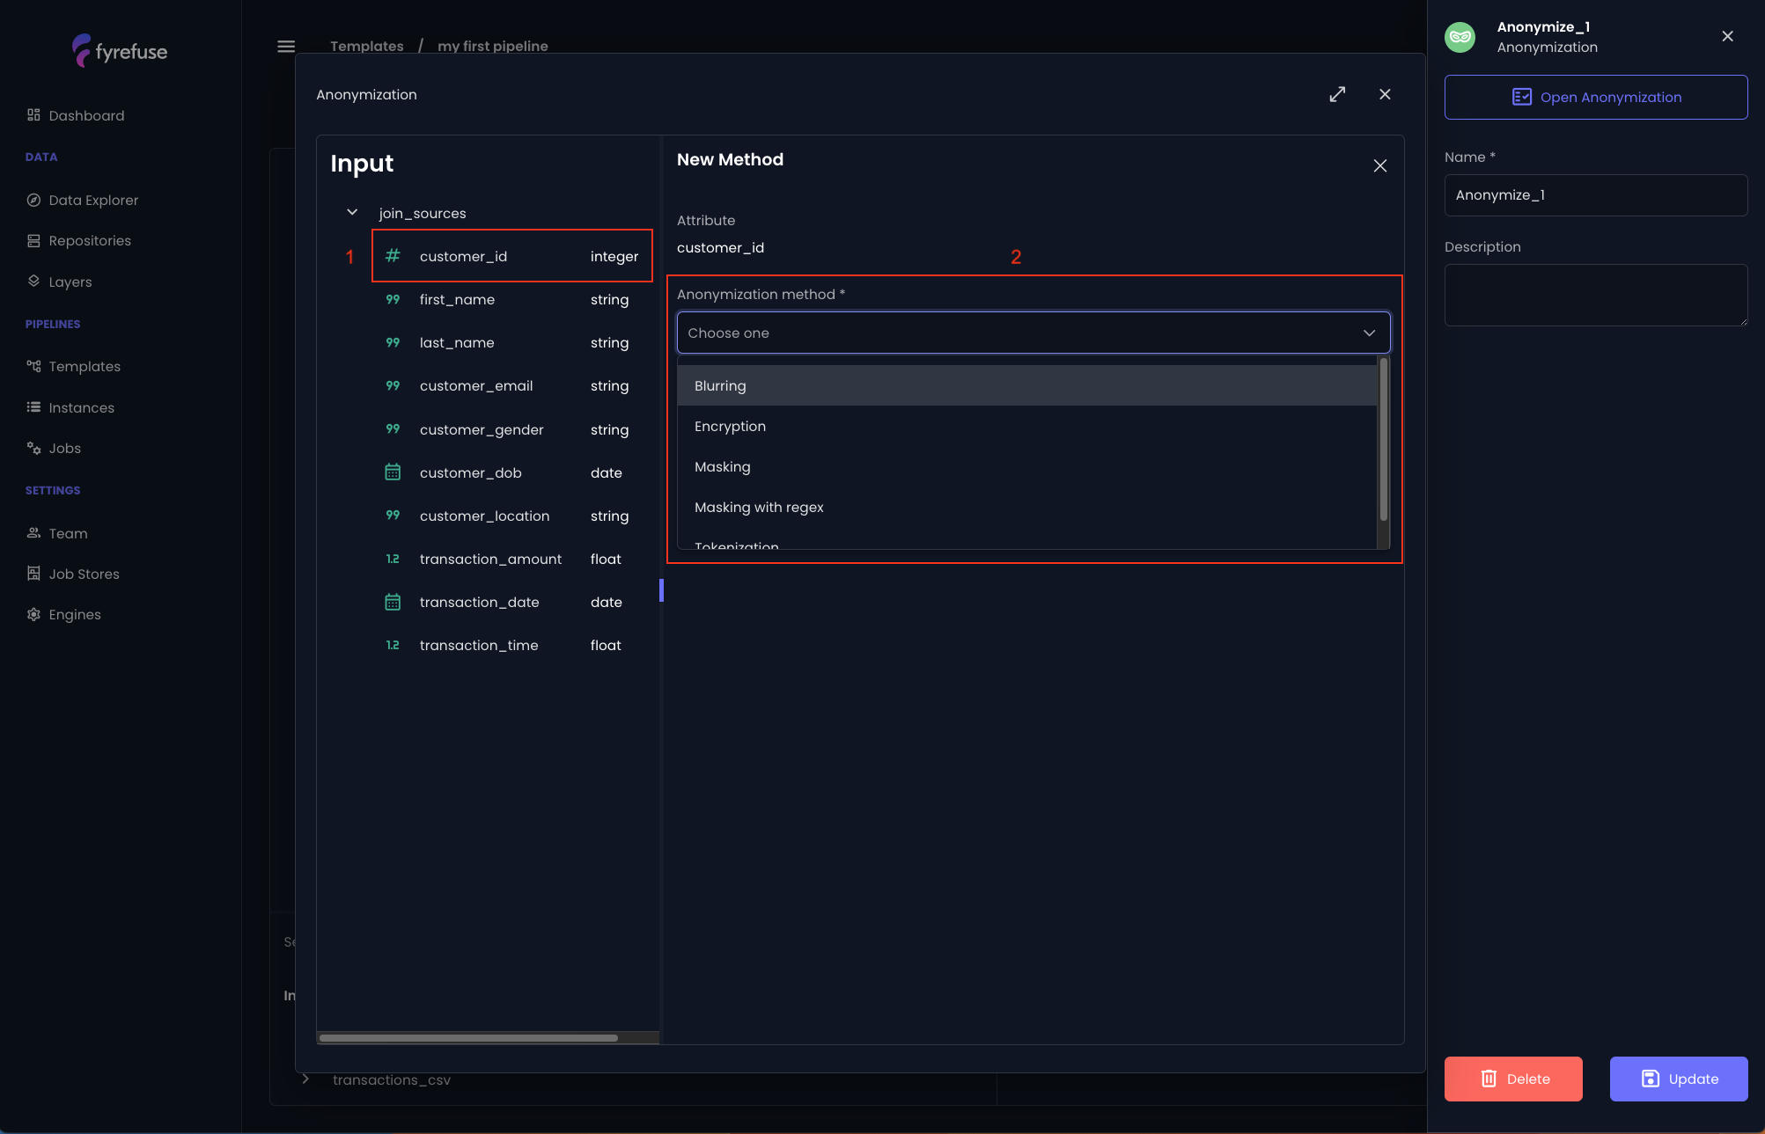Select customer_id attribute row
The width and height of the screenshot is (1765, 1134).
click(512, 256)
